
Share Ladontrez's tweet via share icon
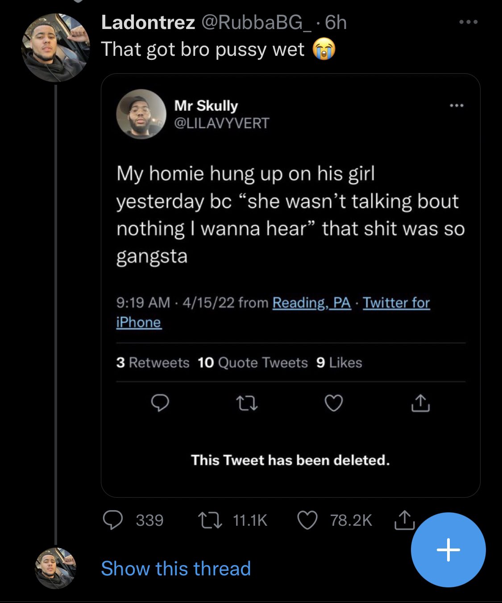pos(404,520)
